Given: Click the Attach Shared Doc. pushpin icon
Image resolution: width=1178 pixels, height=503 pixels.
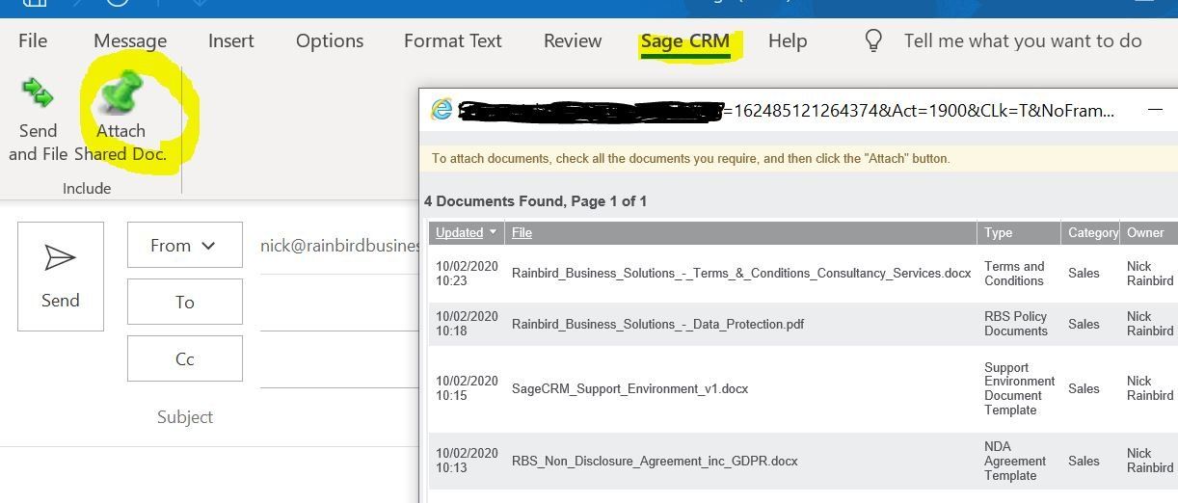Looking at the screenshot, I should [x=121, y=93].
